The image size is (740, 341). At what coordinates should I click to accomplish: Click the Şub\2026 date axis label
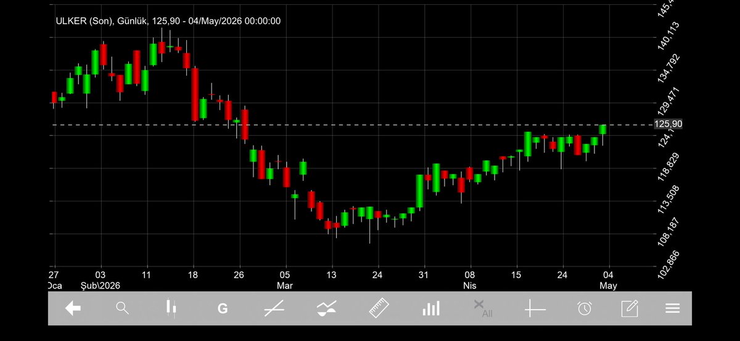(x=101, y=286)
